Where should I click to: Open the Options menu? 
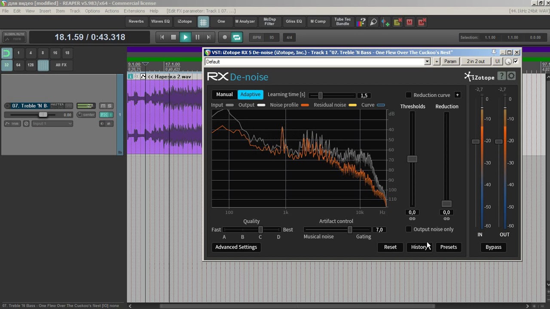[92, 11]
